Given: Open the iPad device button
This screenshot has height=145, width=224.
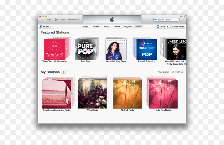Looking at the screenshot, I should tap(163, 27).
